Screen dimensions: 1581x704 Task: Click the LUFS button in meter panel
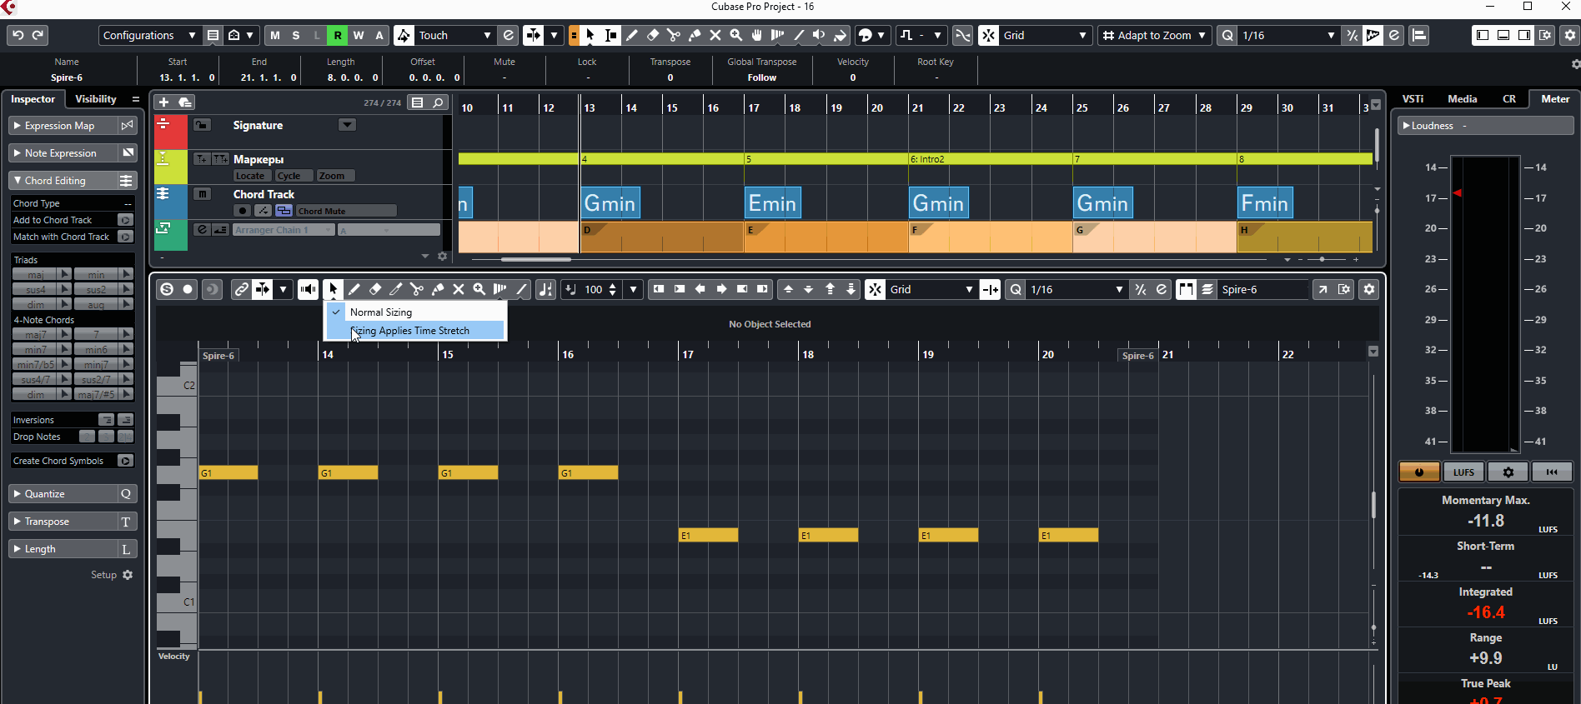(1463, 472)
